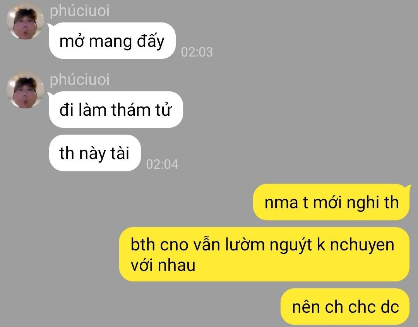Viewport: 418px width, 327px height.
Task: Click the word 'tài' in white bubble
Action: pyautogui.click(x=120, y=153)
